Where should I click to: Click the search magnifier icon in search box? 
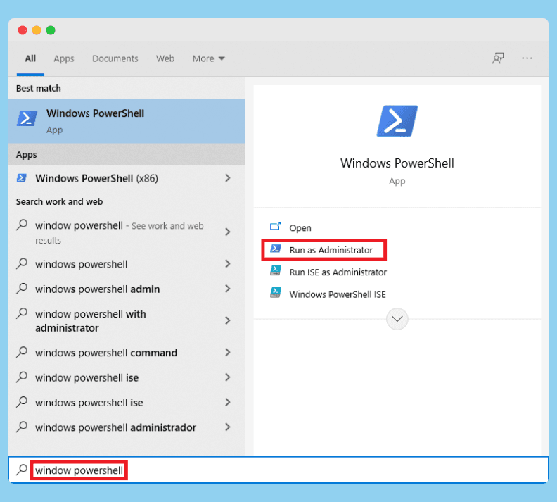point(22,470)
